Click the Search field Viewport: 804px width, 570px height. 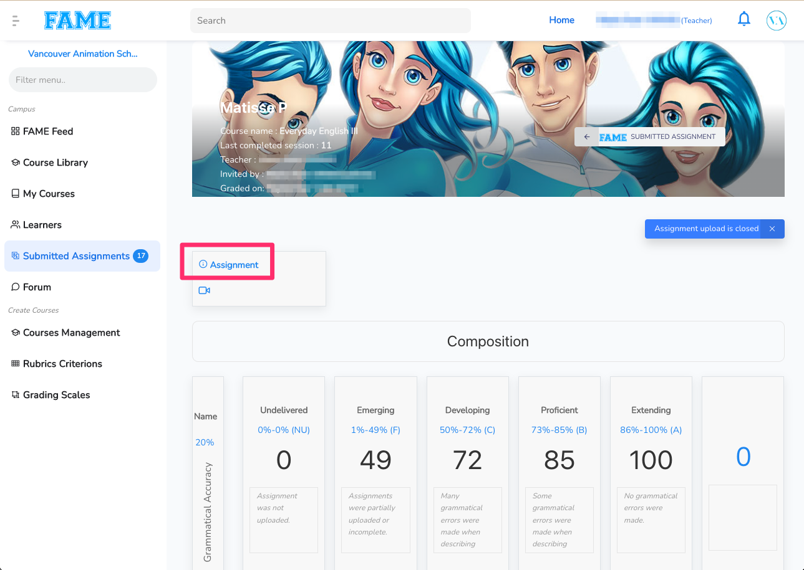coord(331,21)
